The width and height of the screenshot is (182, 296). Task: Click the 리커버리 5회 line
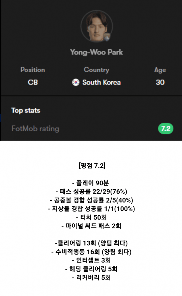(x=91, y=278)
